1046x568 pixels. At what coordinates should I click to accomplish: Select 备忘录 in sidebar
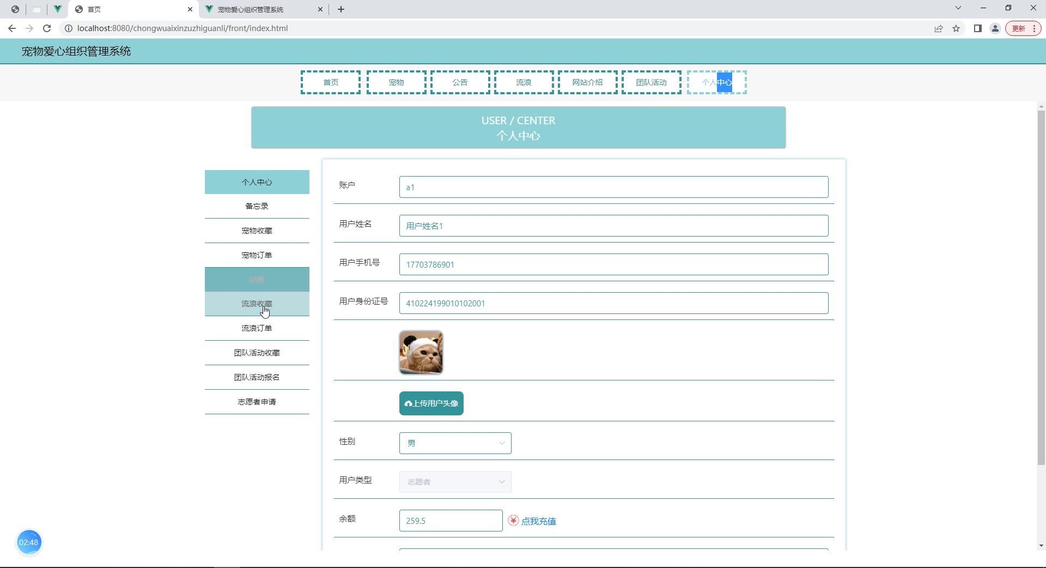(x=257, y=206)
